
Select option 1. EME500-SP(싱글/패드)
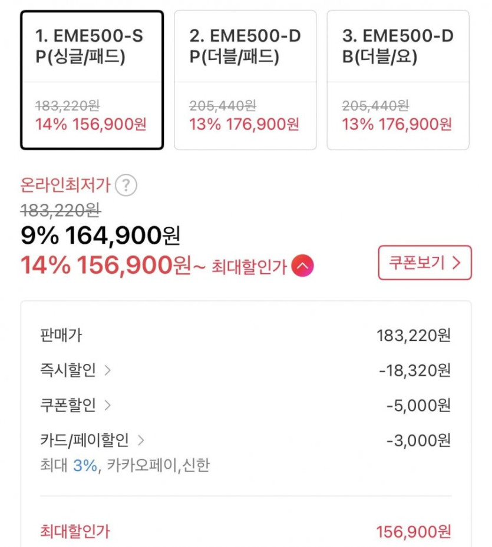92,80
